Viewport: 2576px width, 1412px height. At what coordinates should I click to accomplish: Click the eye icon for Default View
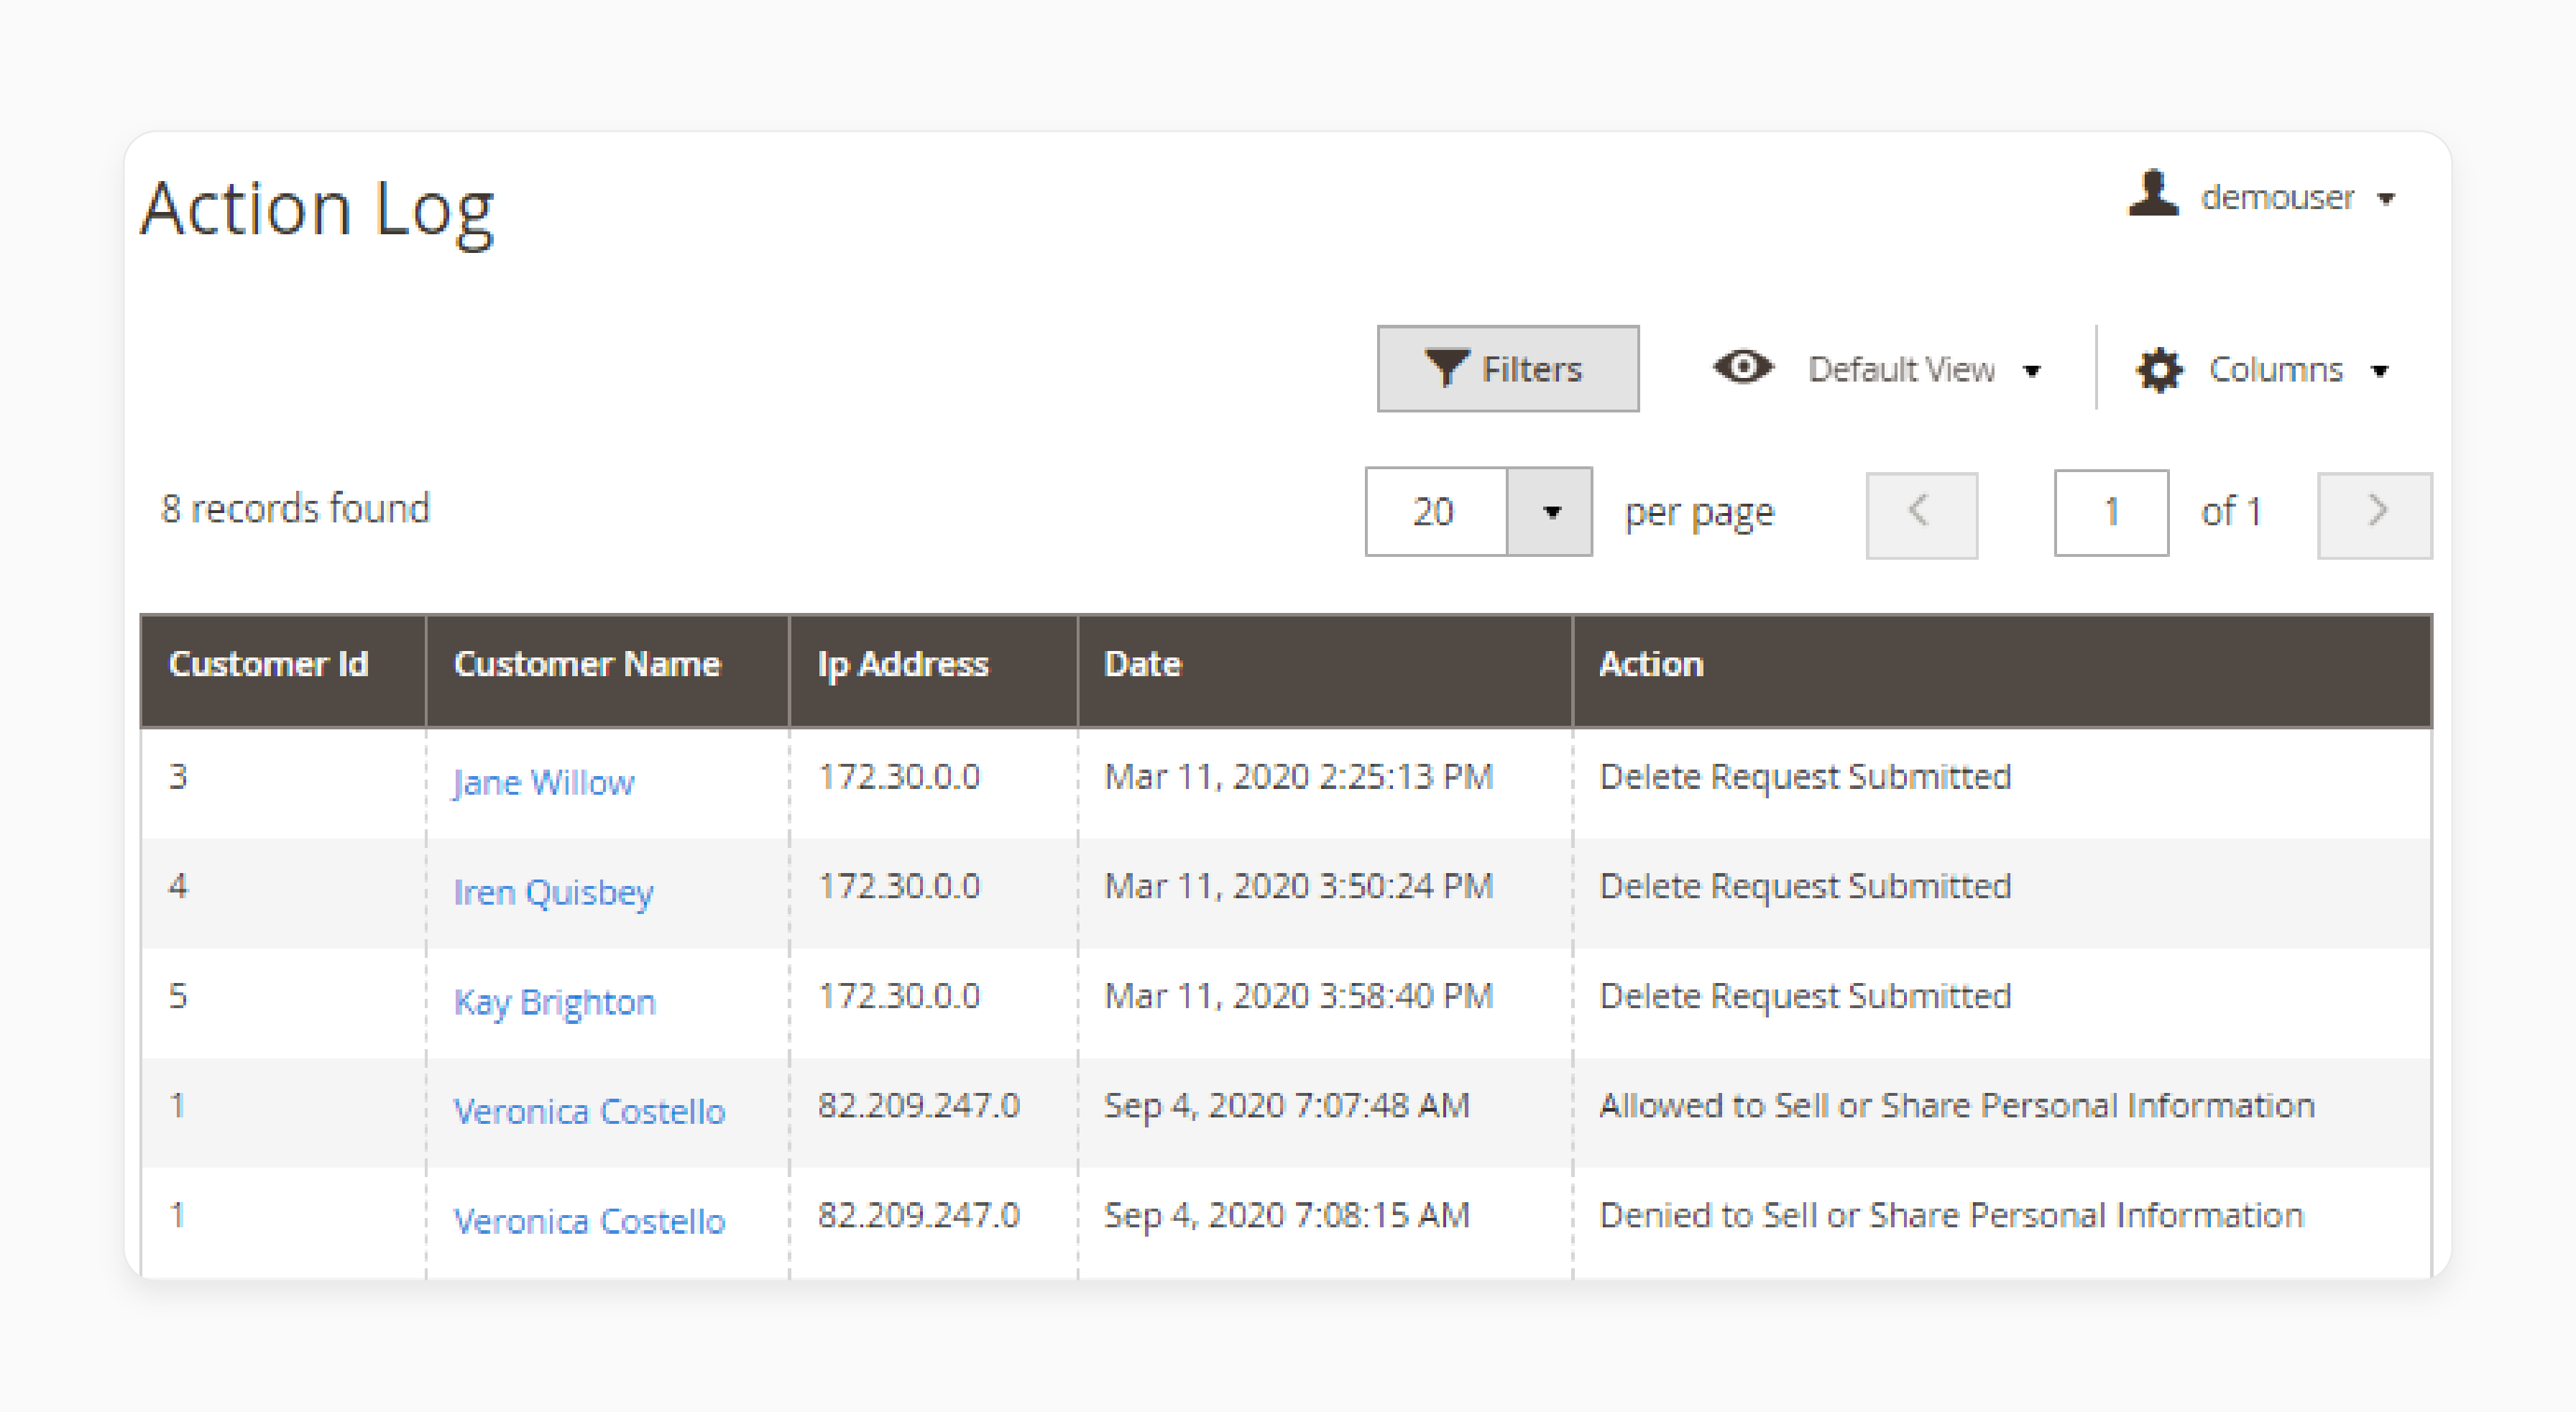coord(1743,368)
